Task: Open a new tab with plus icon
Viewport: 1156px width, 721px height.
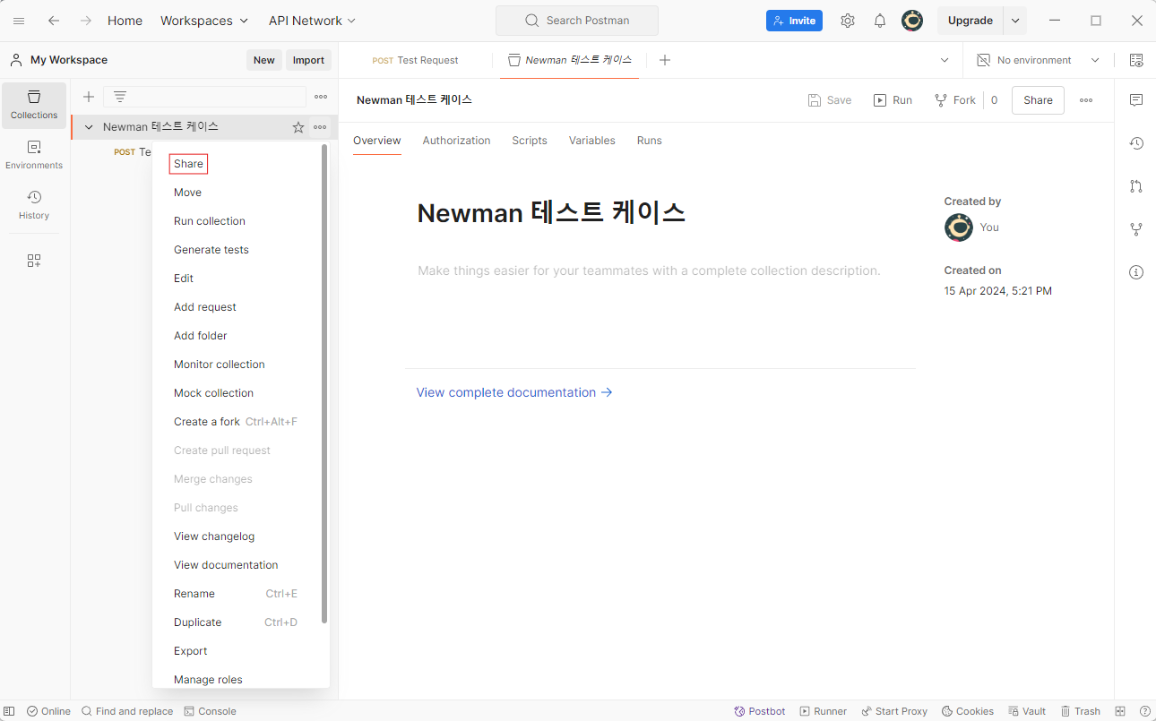Action: [665, 60]
